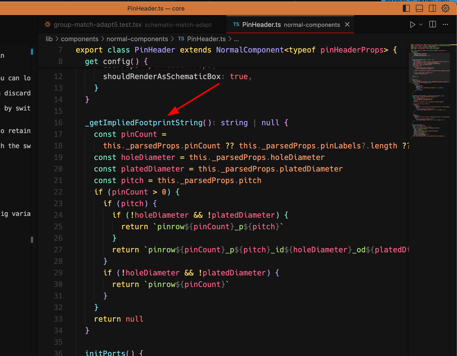This screenshot has width=457, height=356.
Task: Click the condition on line 29
Action: [194, 273]
